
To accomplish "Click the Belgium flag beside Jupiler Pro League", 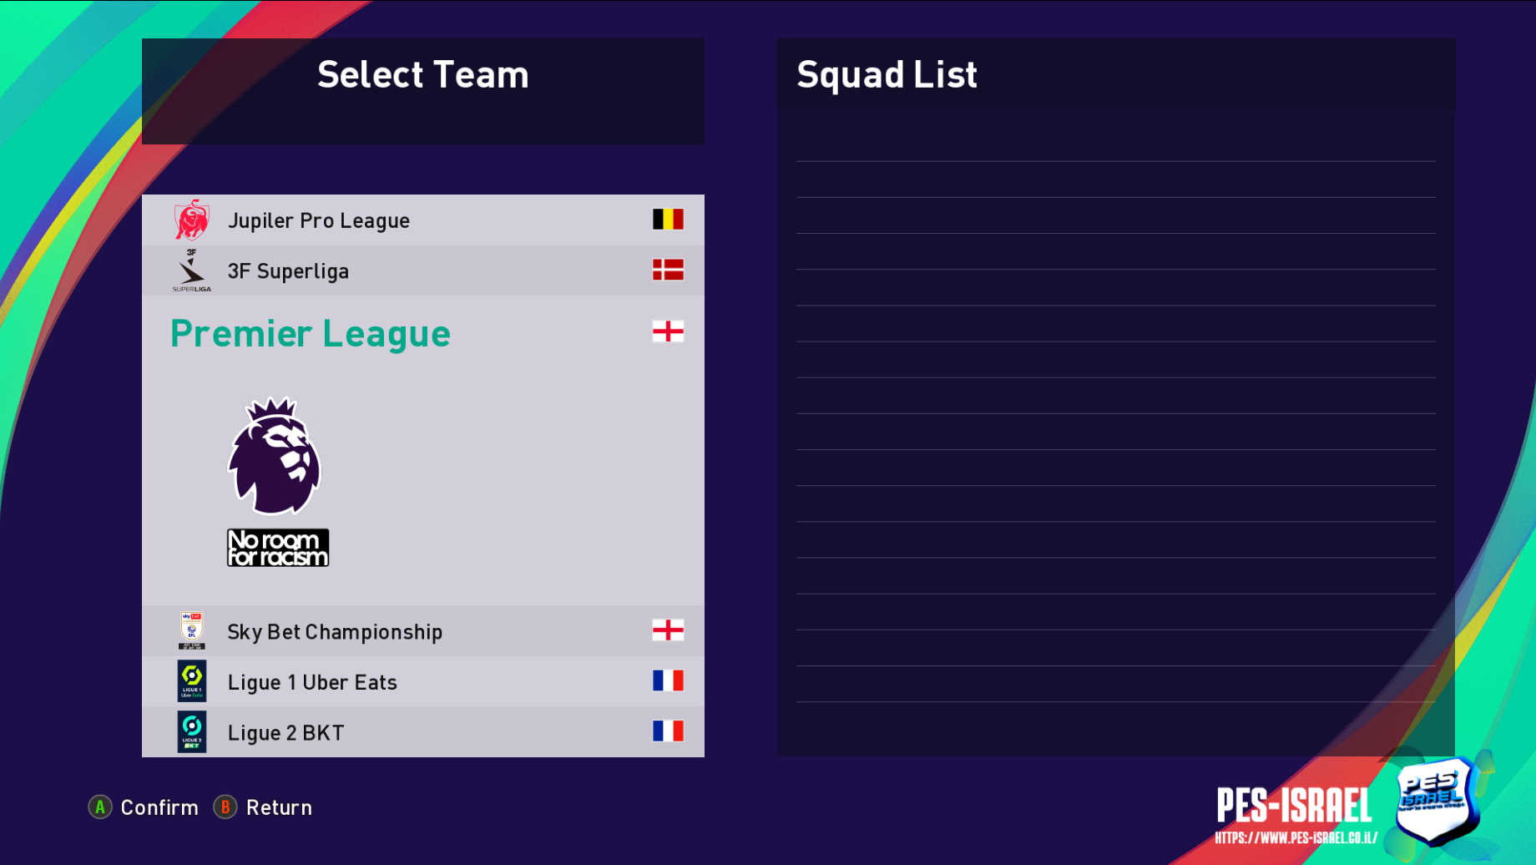I will tap(668, 220).
